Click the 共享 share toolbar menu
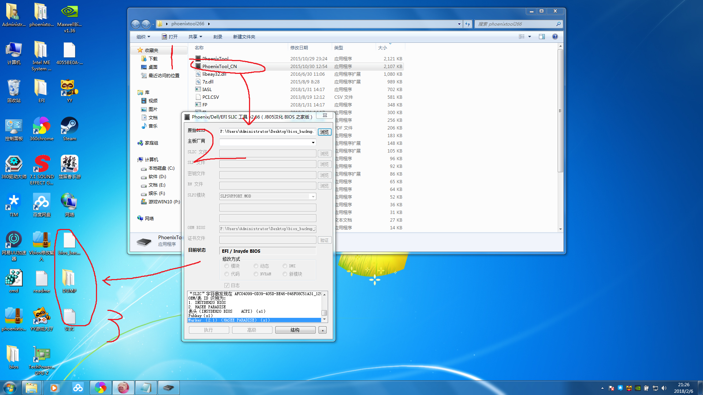 click(195, 37)
